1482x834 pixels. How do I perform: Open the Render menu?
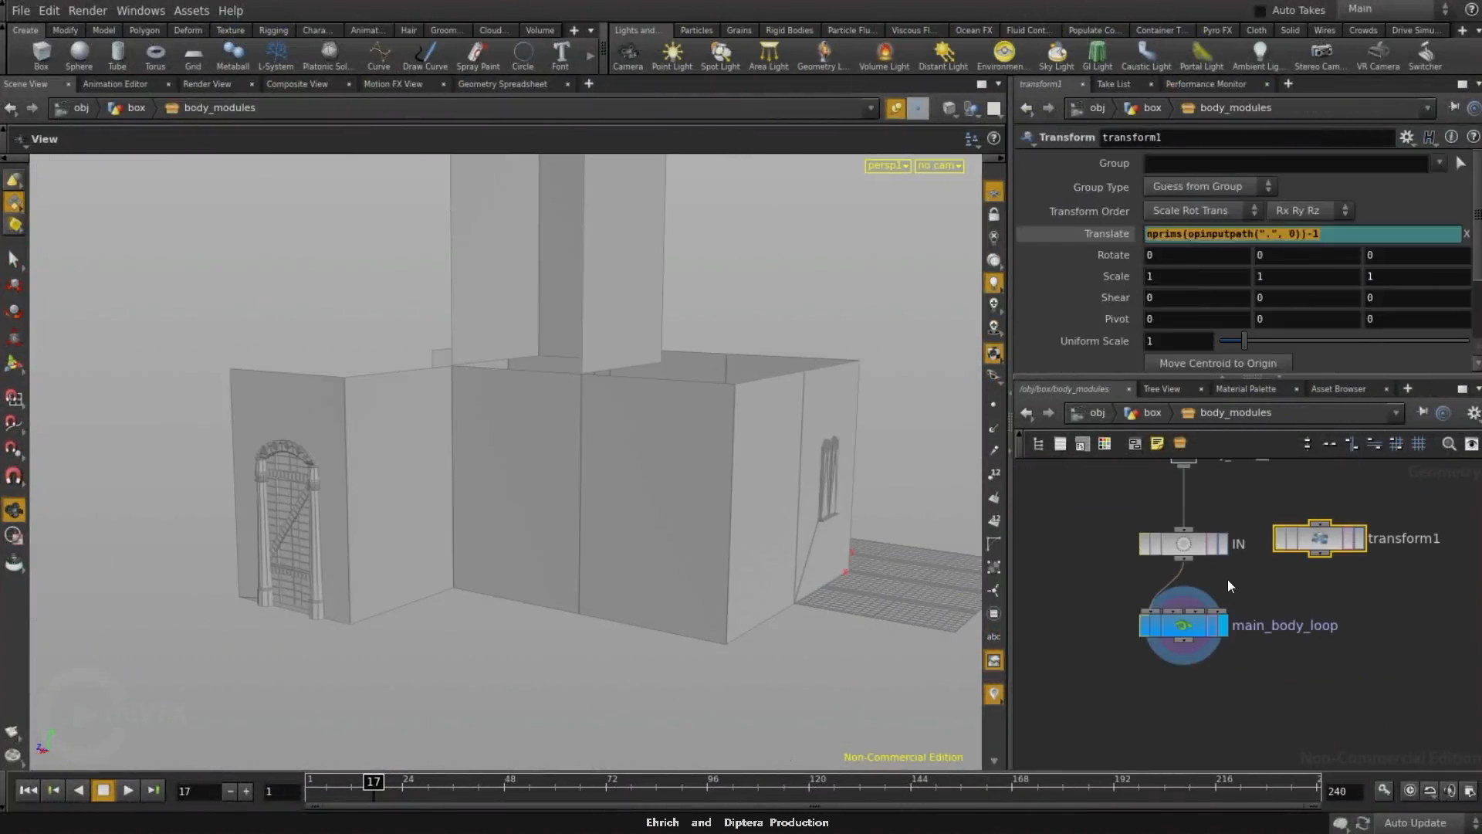pos(87,10)
